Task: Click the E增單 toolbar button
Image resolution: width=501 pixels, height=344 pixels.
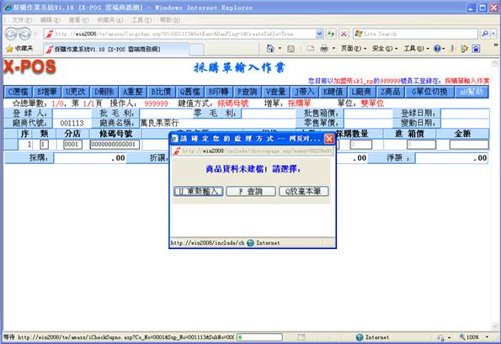Action: coord(46,92)
